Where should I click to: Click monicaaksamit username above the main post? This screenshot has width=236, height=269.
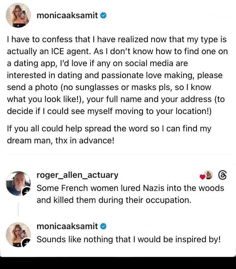[x=67, y=16]
